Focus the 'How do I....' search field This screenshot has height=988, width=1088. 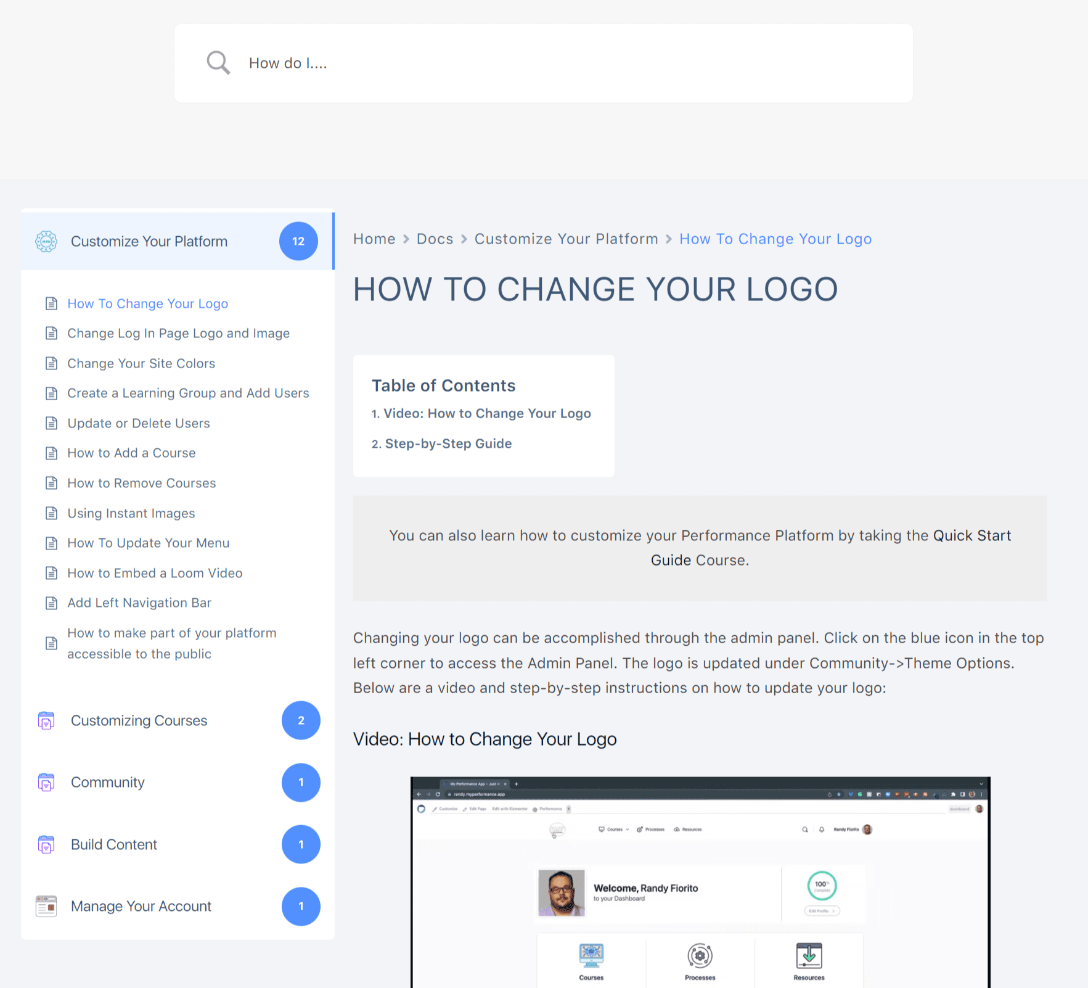pyautogui.click(x=543, y=63)
